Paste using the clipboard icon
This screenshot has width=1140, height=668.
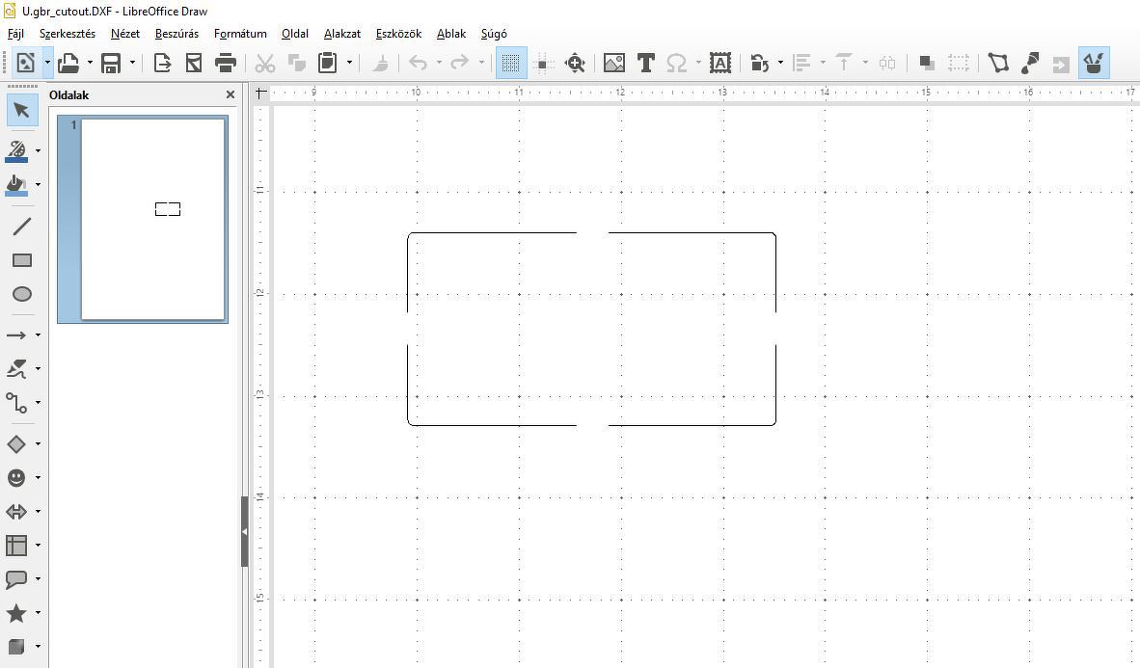pos(328,64)
